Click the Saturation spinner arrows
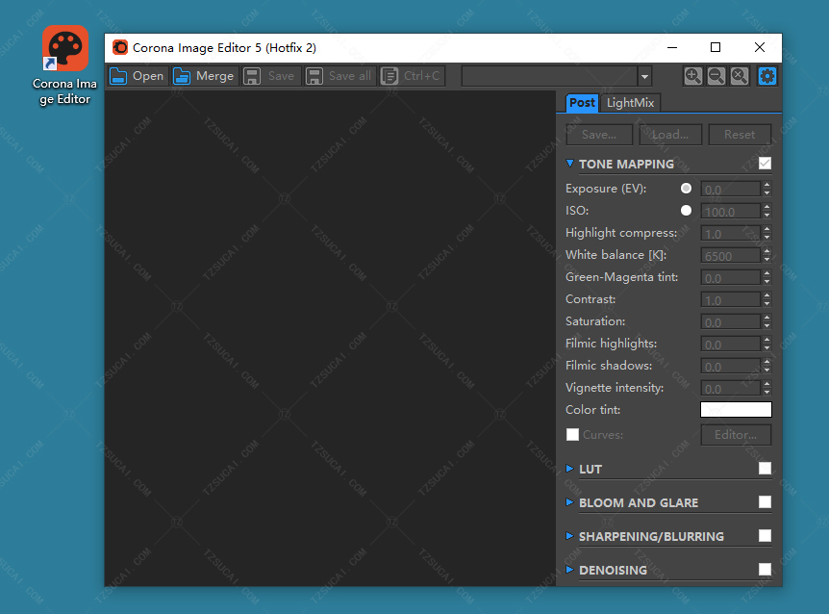This screenshot has height=614, width=829. pyautogui.click(x=766, y=321)
